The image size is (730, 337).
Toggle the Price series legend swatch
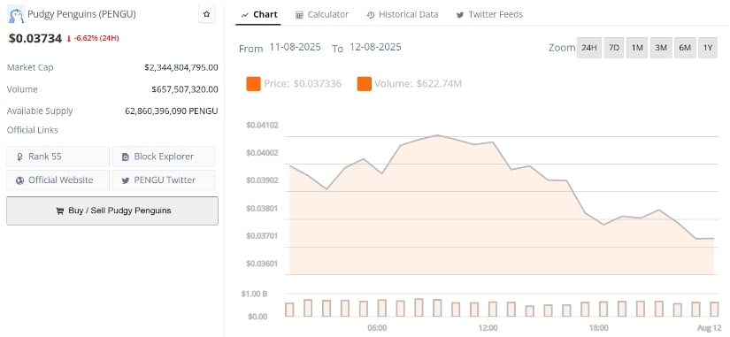point(253,84)
